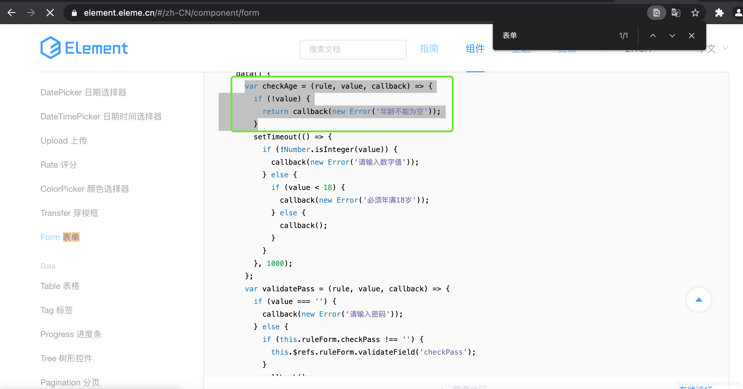This screenshot has width=743, height=389.
Task: Open the 组件 components tab
Action: [475, 49]
